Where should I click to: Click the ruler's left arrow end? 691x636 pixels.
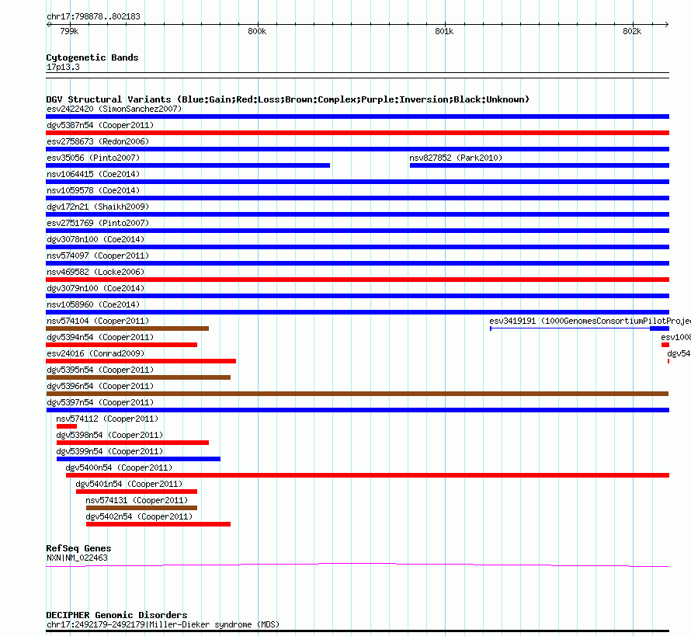pos(48,25)
